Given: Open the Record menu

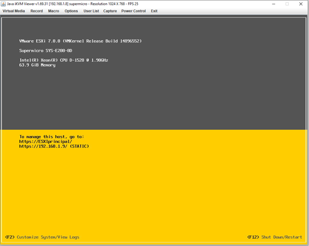Looking at the screenshot, I should point(37,11).
